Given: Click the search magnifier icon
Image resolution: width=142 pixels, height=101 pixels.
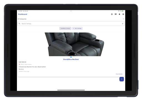Looking at the screenshot, I should coord(19,24).
